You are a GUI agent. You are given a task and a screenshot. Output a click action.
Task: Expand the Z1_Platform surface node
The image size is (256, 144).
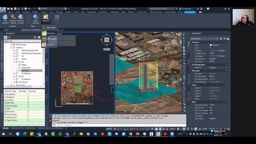tap(14, 74)
